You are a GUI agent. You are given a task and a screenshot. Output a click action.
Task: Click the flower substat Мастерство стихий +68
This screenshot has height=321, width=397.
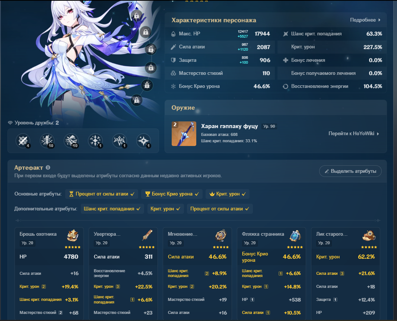(49, 313)
